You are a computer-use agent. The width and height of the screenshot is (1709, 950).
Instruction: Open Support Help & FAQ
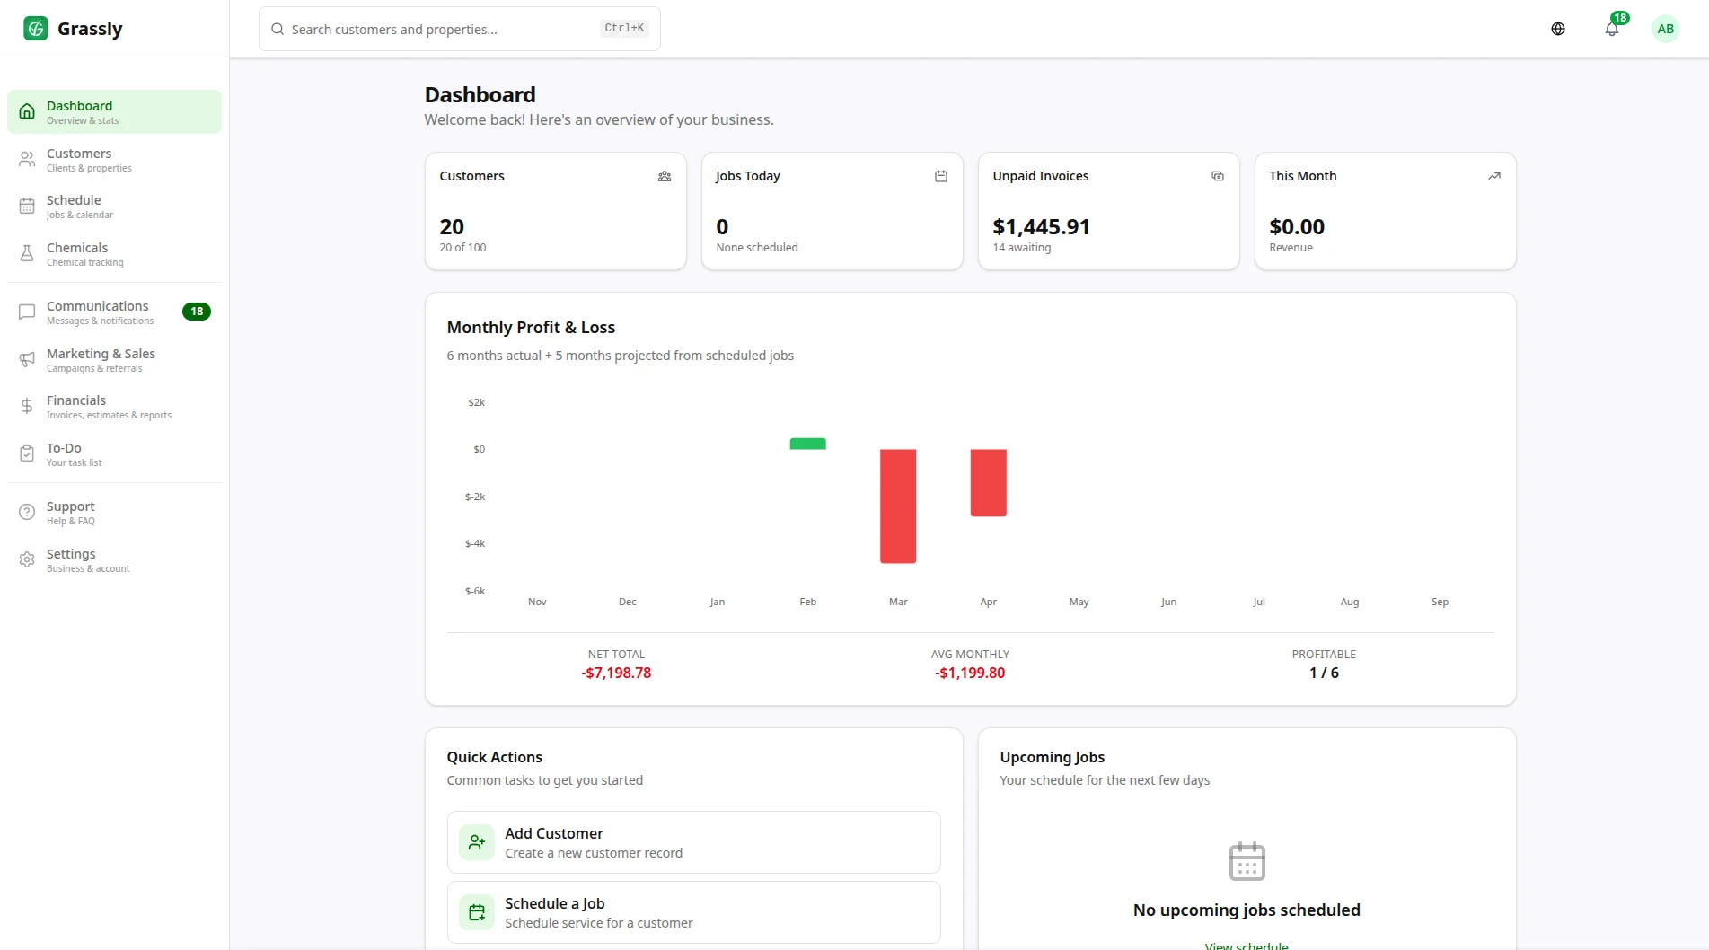tap(114, 513)
